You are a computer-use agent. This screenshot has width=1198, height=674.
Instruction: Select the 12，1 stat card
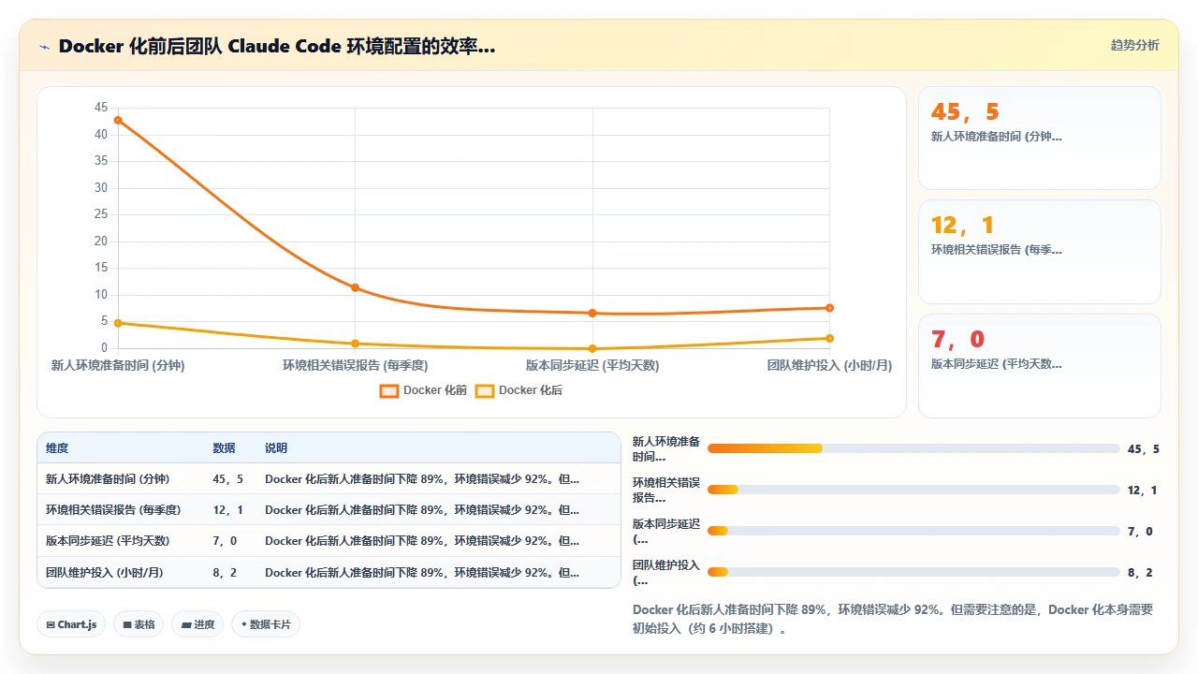[1040, 252]
